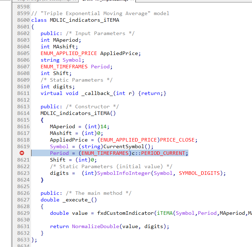Viewport: 252px width, 247px height.
Task: Click 'PERIOD_CURRENT' in highlighted line
Action: point(163,153)
